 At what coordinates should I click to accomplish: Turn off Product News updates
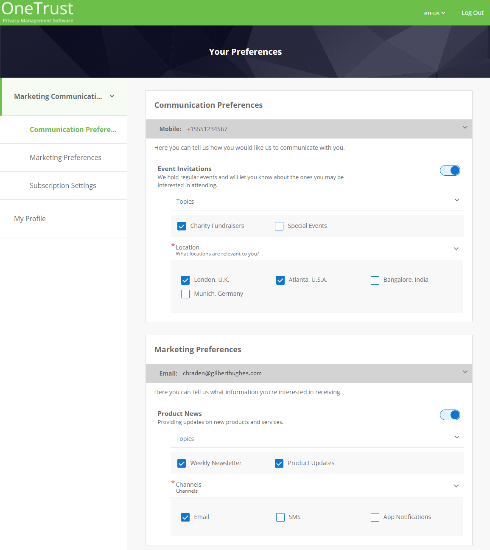click(x=450, y=415)
